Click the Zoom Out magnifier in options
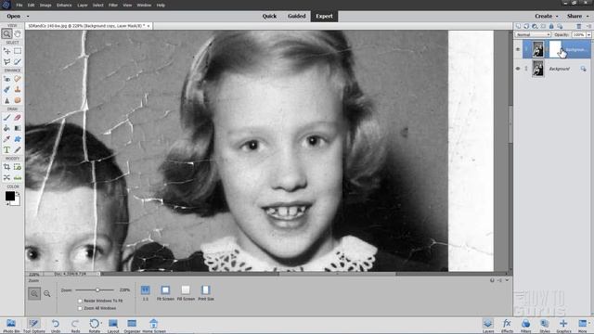Screen dimensions: 594x334 (x=47, y=293)
